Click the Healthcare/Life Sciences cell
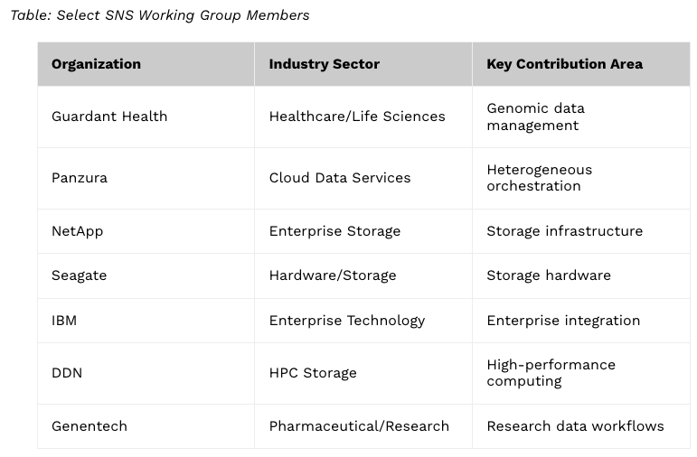697x457 pixels. pos(357,117)
